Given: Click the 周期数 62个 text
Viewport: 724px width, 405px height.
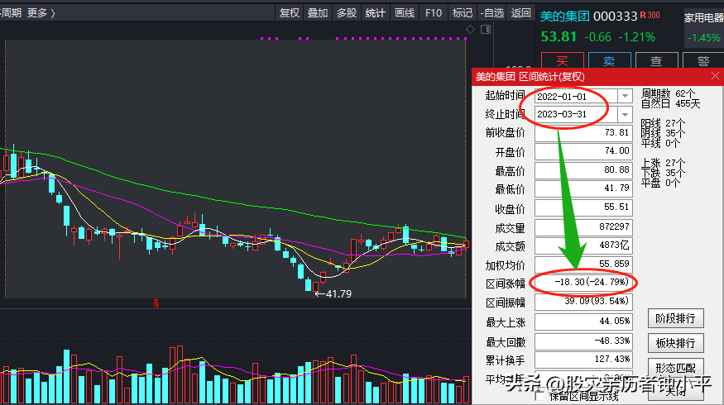Looking at the screenshot, I should (668, 94).
